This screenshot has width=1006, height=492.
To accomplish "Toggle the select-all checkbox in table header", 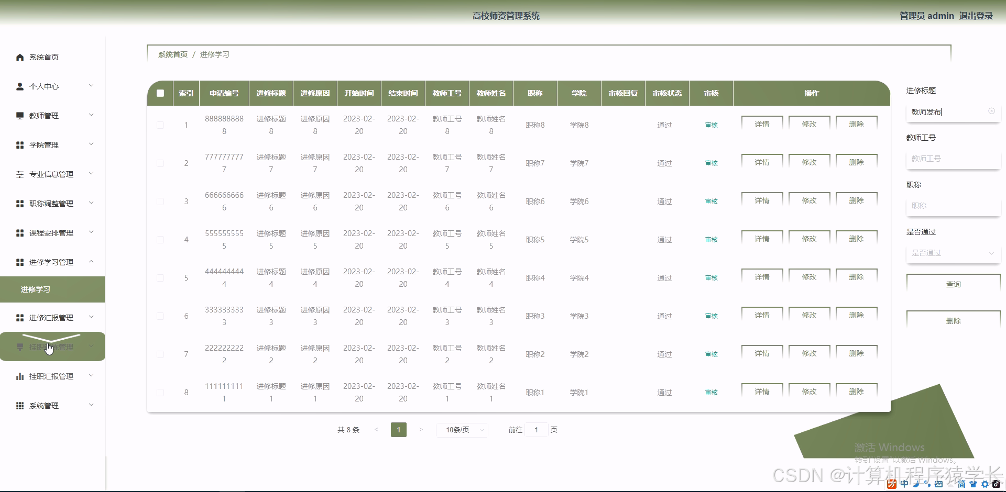I will click(160, 93).
